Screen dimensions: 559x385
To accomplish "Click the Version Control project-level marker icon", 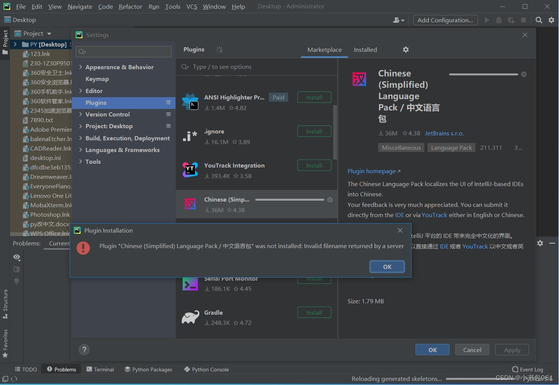I will 168,114.
